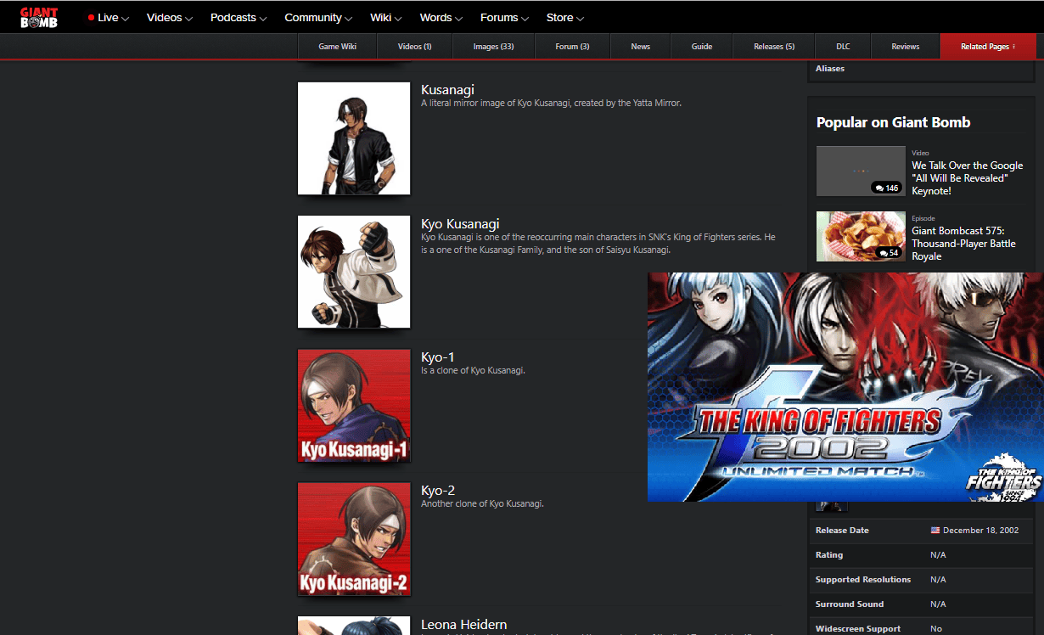Click the Giant Bomb logo
Screen dimensions: 1044x635
[39, 17]
